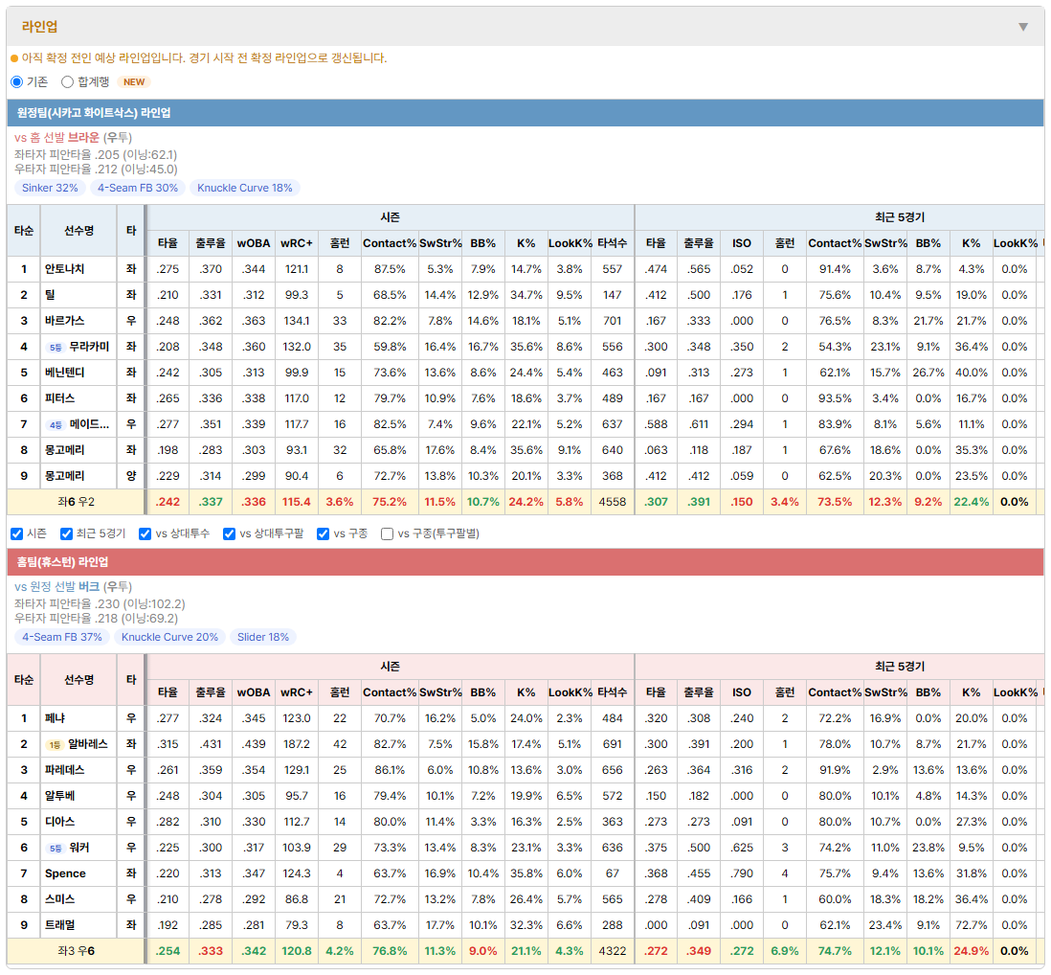Click player name 페냐

click(x=55, y=719)
